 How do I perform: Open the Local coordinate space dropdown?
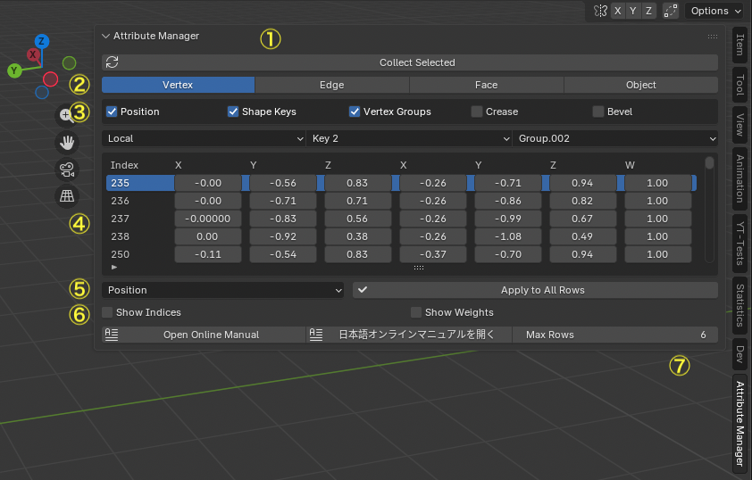(205, 139)
